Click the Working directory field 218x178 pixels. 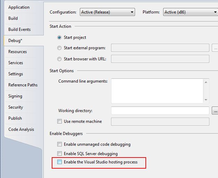(x=160, y=111)
